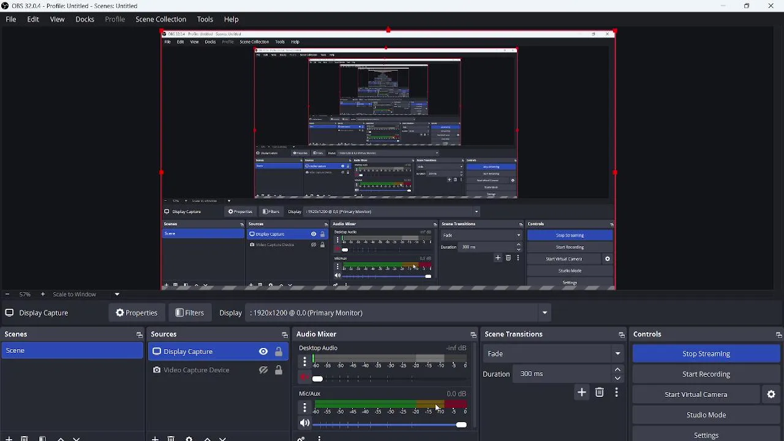Undock the Scenes panel
Viewport: 784px width, 441px height.
(139, 335)
